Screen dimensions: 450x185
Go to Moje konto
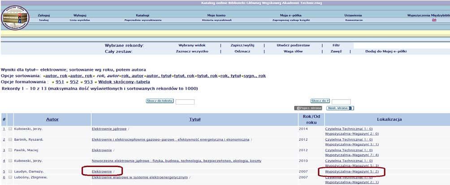(216, 16)
